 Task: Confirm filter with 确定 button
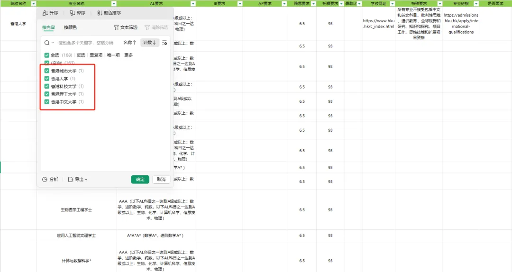(140, 179)
